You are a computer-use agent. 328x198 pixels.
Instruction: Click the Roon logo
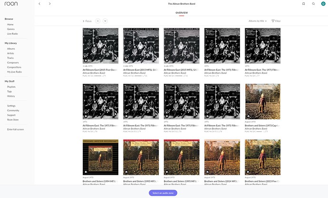tap(11, 4)
